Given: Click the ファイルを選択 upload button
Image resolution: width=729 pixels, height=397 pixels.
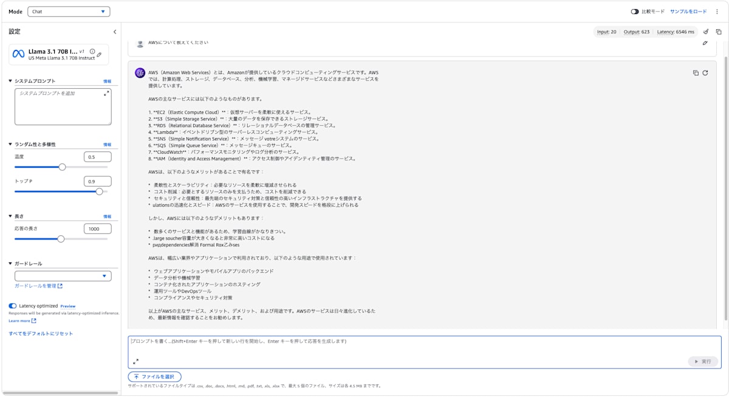Looking at the screenshot, I should coord(154,377).
